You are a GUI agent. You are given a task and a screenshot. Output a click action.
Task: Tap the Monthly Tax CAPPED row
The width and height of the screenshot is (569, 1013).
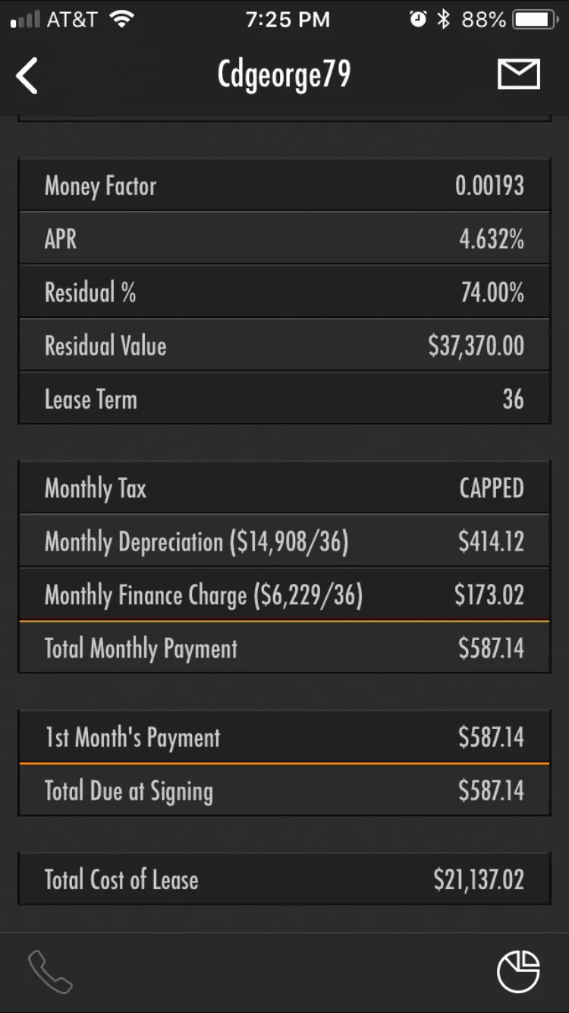point(284,488)
